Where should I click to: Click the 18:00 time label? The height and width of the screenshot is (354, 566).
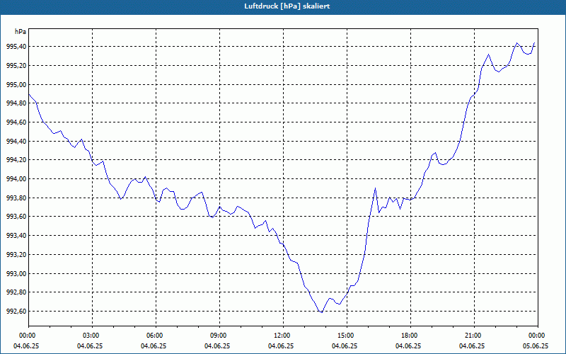411,336
